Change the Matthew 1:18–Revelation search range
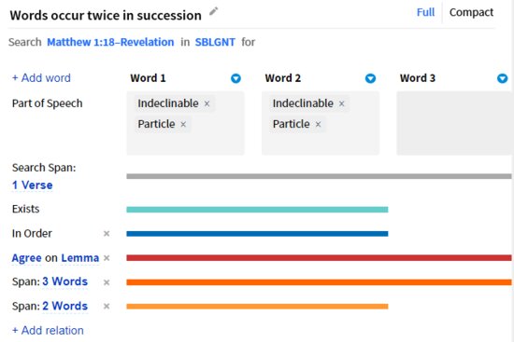This screenshot has height=342, width=514. (x=110, y=42)
